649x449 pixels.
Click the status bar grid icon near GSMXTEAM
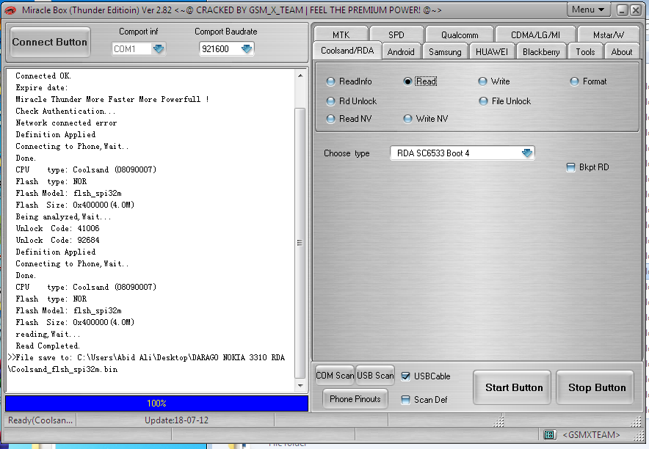[x=549, y=434]
